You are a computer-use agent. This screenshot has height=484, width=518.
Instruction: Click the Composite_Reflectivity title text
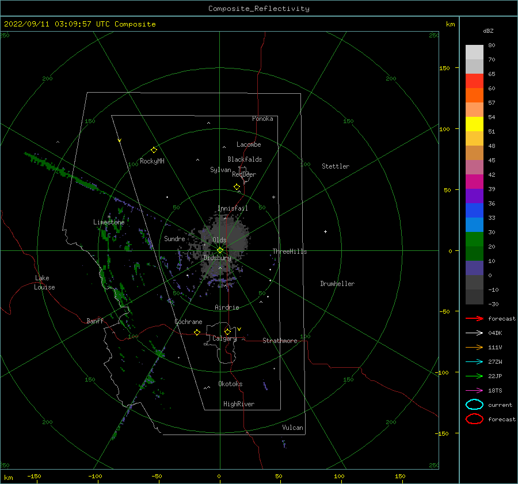[259, 9]
